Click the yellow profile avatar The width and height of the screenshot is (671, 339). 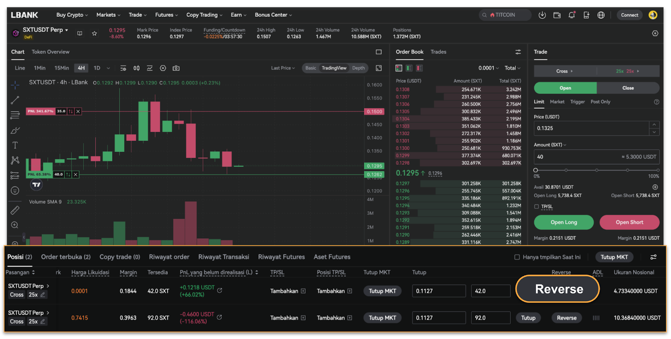(653, 15)
